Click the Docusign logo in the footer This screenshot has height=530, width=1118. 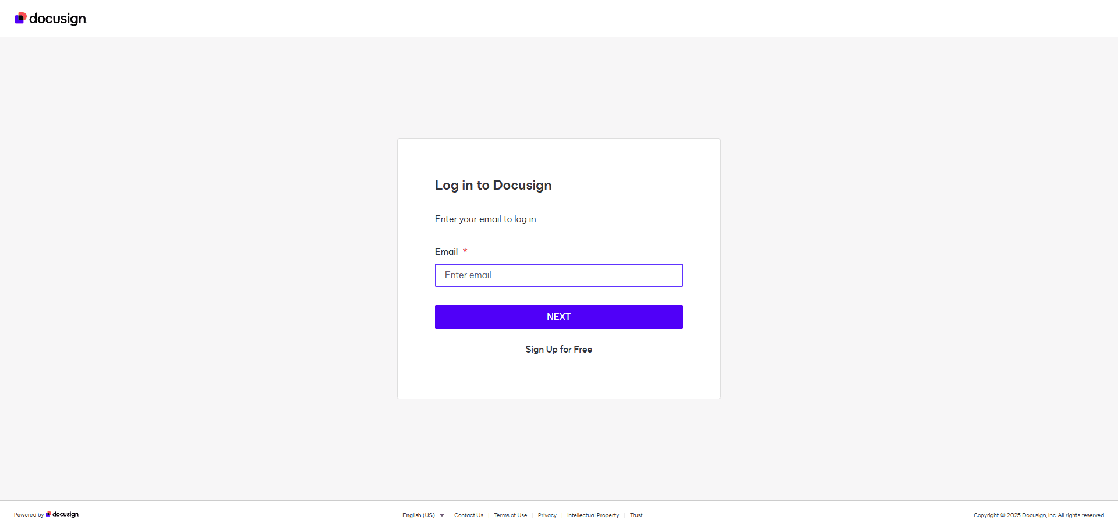(x=62, y=514)
